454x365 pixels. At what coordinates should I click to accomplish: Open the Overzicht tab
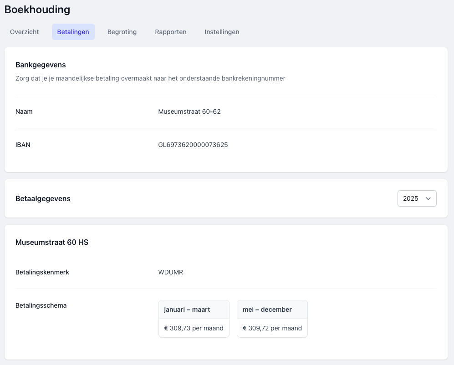[25, 32]
